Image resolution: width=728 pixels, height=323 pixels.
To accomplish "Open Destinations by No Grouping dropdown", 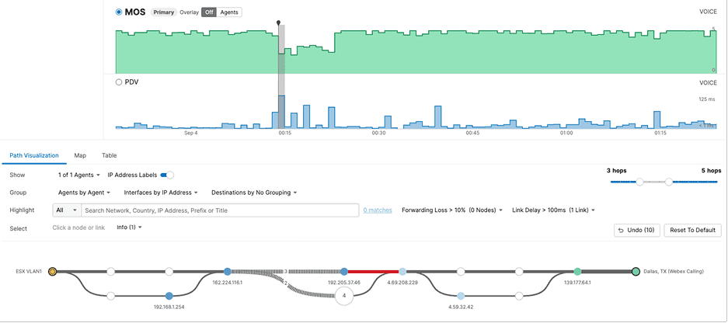I will click(254, 192).
